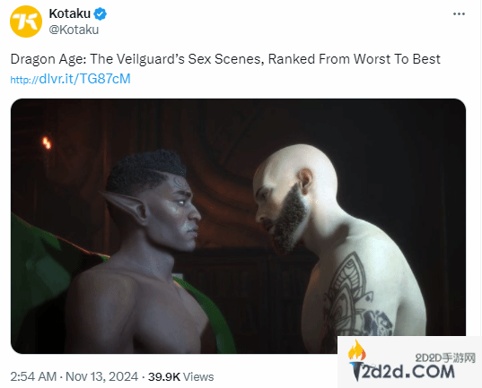Select the 2D2D手游网 watermark label
The image size is (482, 388).
pyautogui.click(x=445, y=358)
